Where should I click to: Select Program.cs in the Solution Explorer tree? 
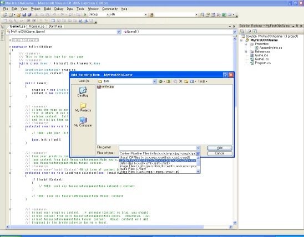click(261, 63)
